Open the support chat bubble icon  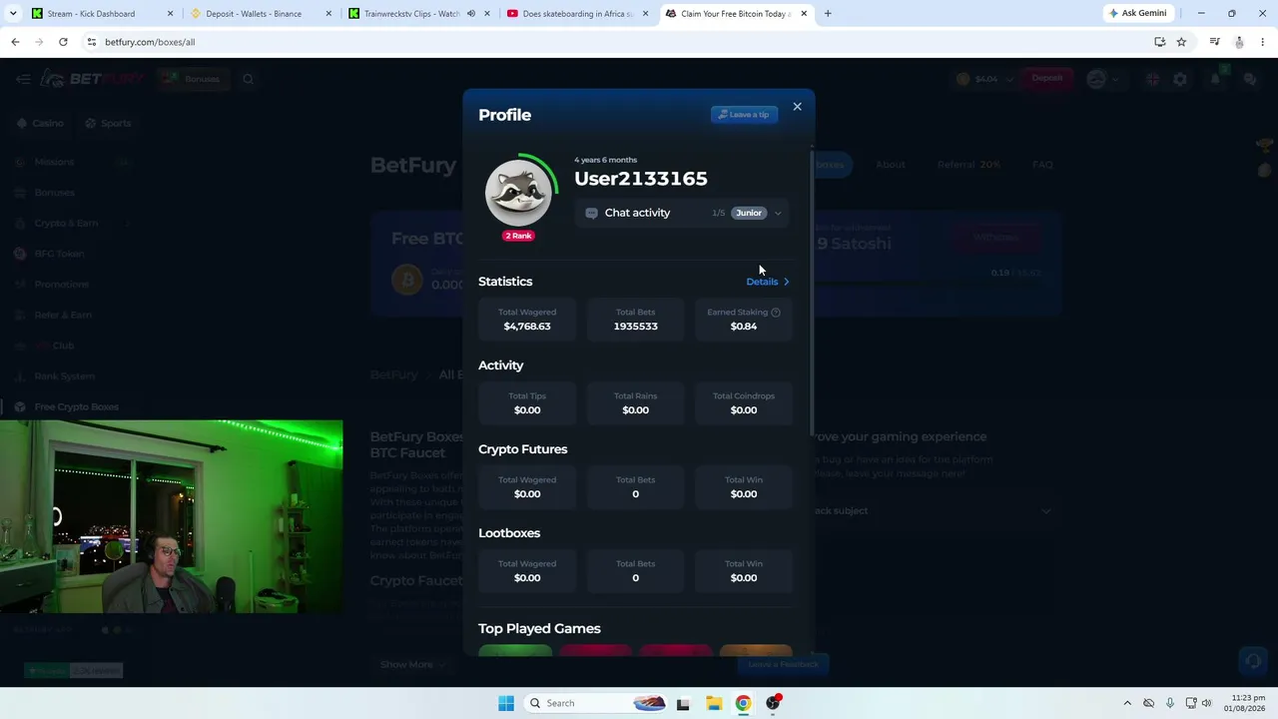click(1251, 661)
